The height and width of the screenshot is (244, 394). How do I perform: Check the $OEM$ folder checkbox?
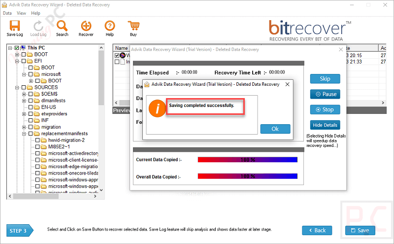(x=31, y=94)
